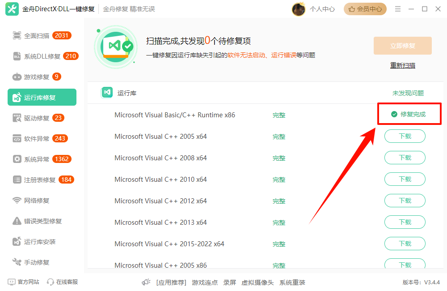Select Microsoft Visual Basic/C++ Runtime x86 row
The height and width of the screenshot is (291, 447).
pyautogui.click(x=265, y=115)
